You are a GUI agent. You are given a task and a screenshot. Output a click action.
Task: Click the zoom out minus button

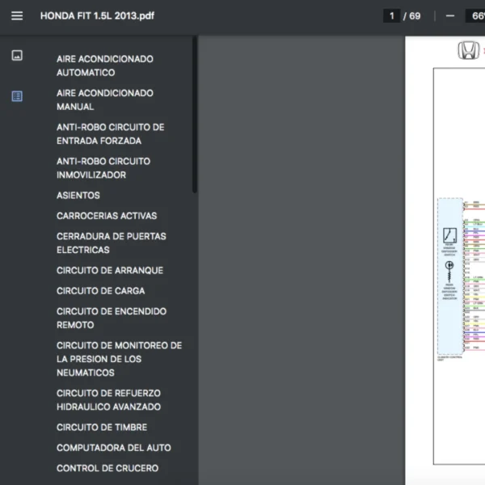(450, 16)
